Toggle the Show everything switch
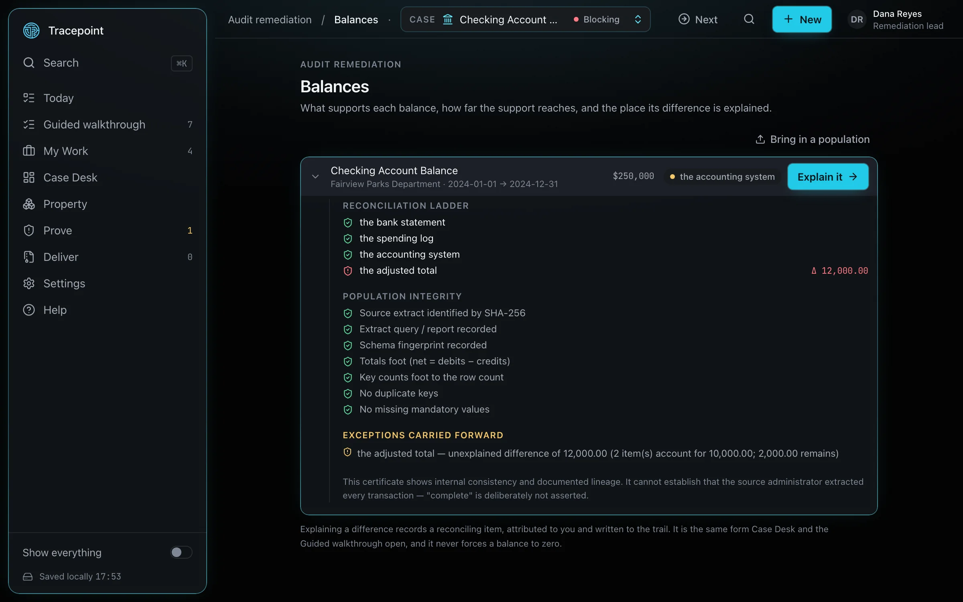Viewport: 963px width, 602px height. click(x=181, y=553)
